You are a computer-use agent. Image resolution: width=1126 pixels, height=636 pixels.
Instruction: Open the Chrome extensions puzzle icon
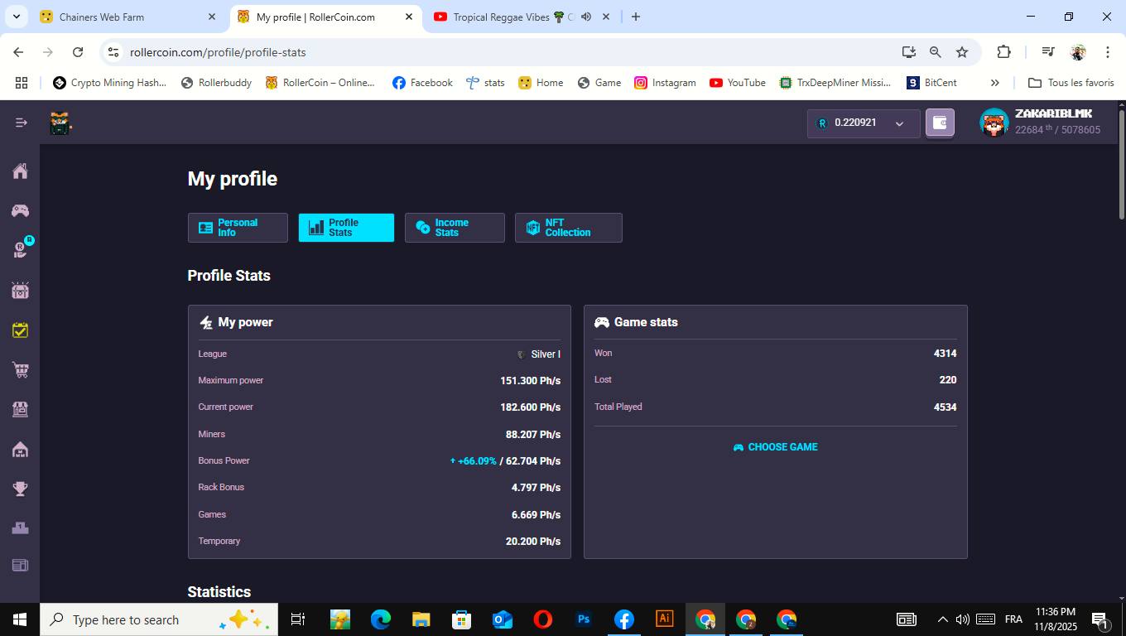click(x=1003, y=51)
